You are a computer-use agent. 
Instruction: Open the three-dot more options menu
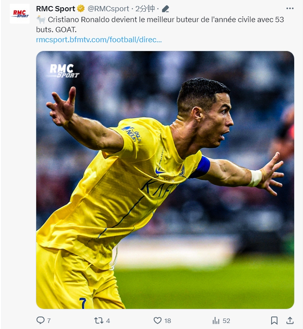coord(290,8)
